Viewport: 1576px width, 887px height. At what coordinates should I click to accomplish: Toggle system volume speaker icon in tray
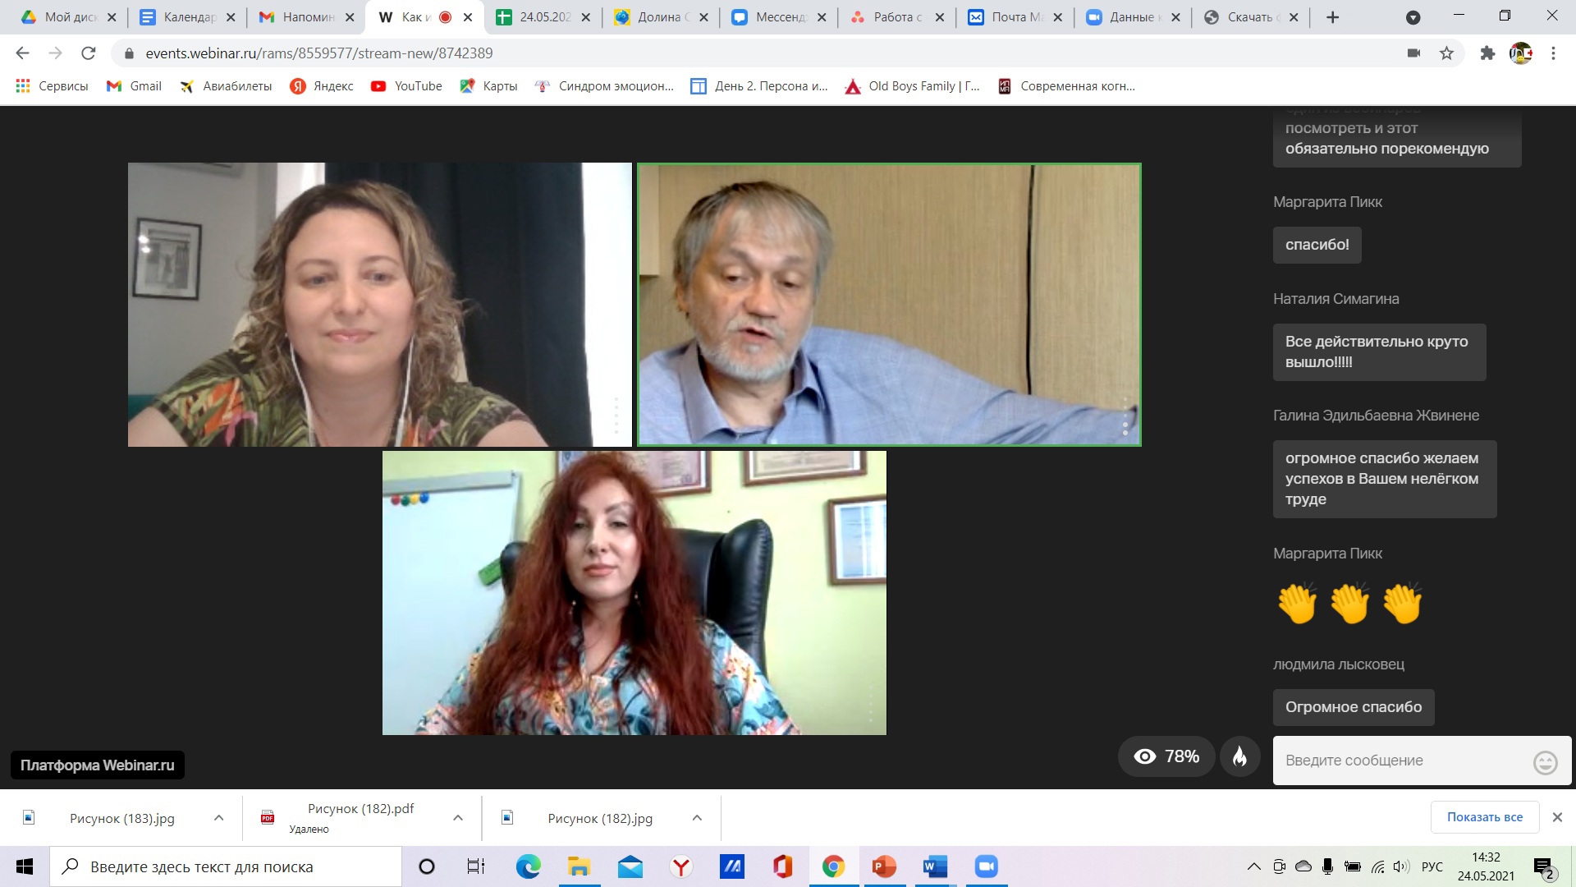coord(1401,866)
